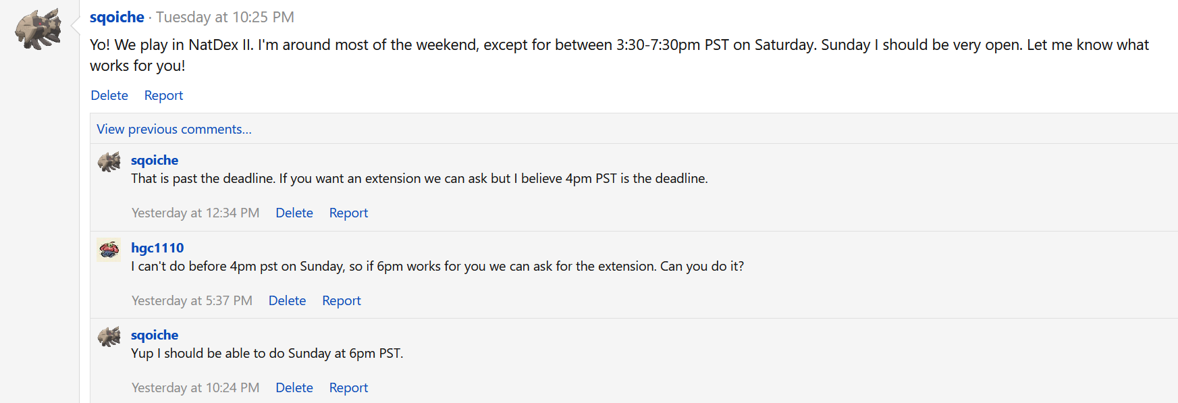Image resolution: width=1178 pixels, height=403 pixels.
Task: Click sqoiche's username above the deadline comment
Action: (155, 160)
